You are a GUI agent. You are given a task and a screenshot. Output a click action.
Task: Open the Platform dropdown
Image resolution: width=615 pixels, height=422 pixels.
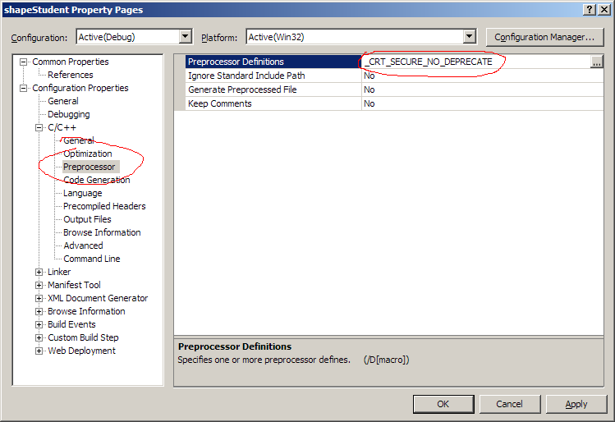(x=469, y=37)
